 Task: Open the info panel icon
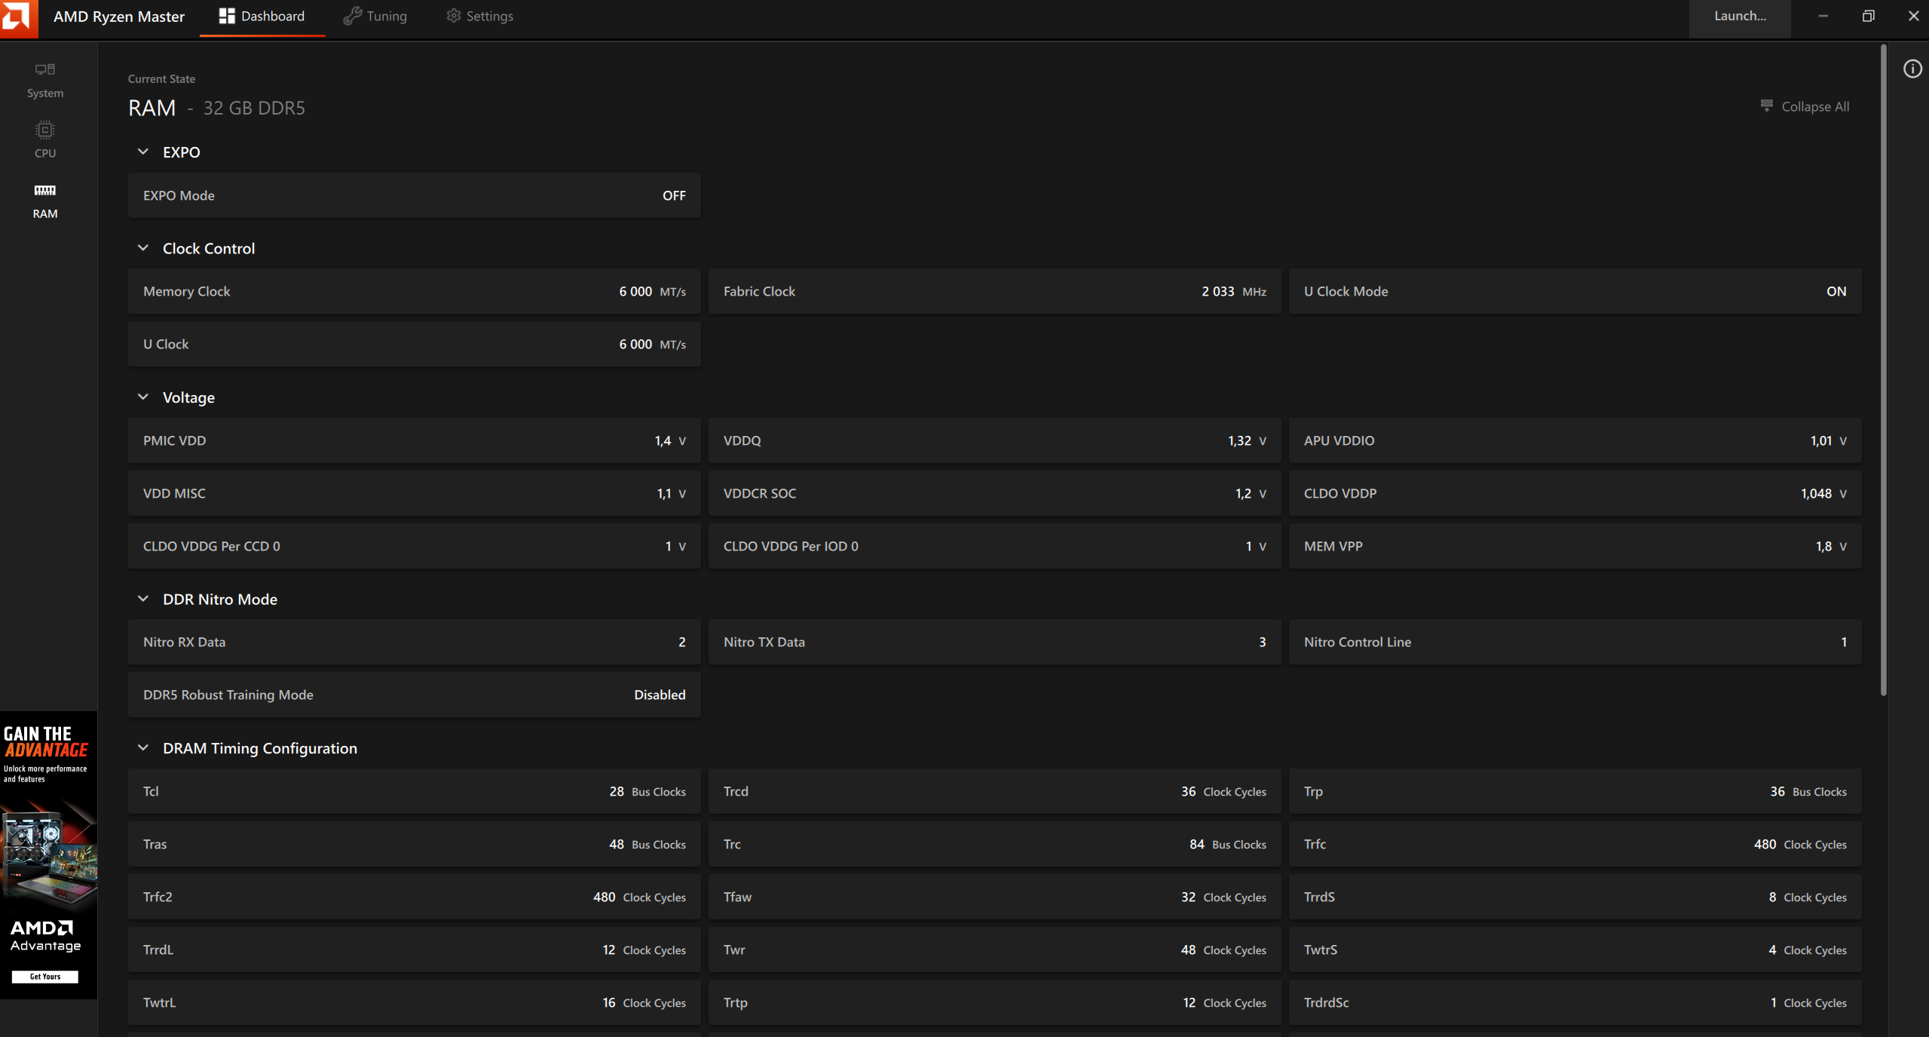1912,69
